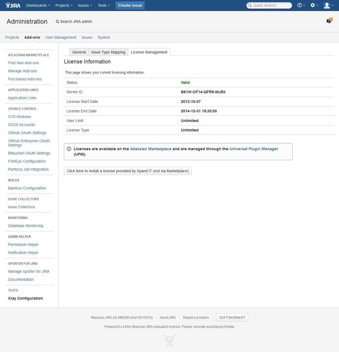Open GitHub Enterprise OAuth Settings
The height and width of the screenshot is (352, 339).
click(x=29, y=143)
